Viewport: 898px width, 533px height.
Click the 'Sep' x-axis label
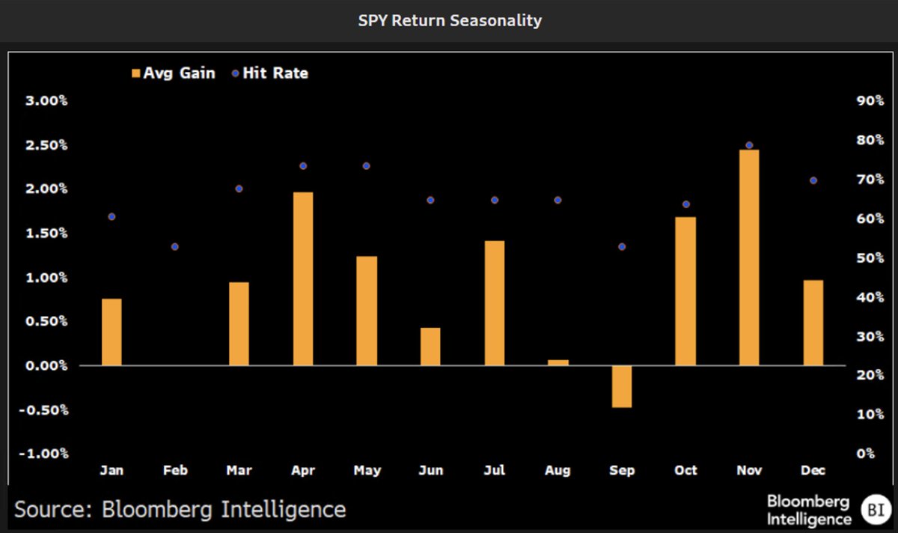(x=622, y=471)
